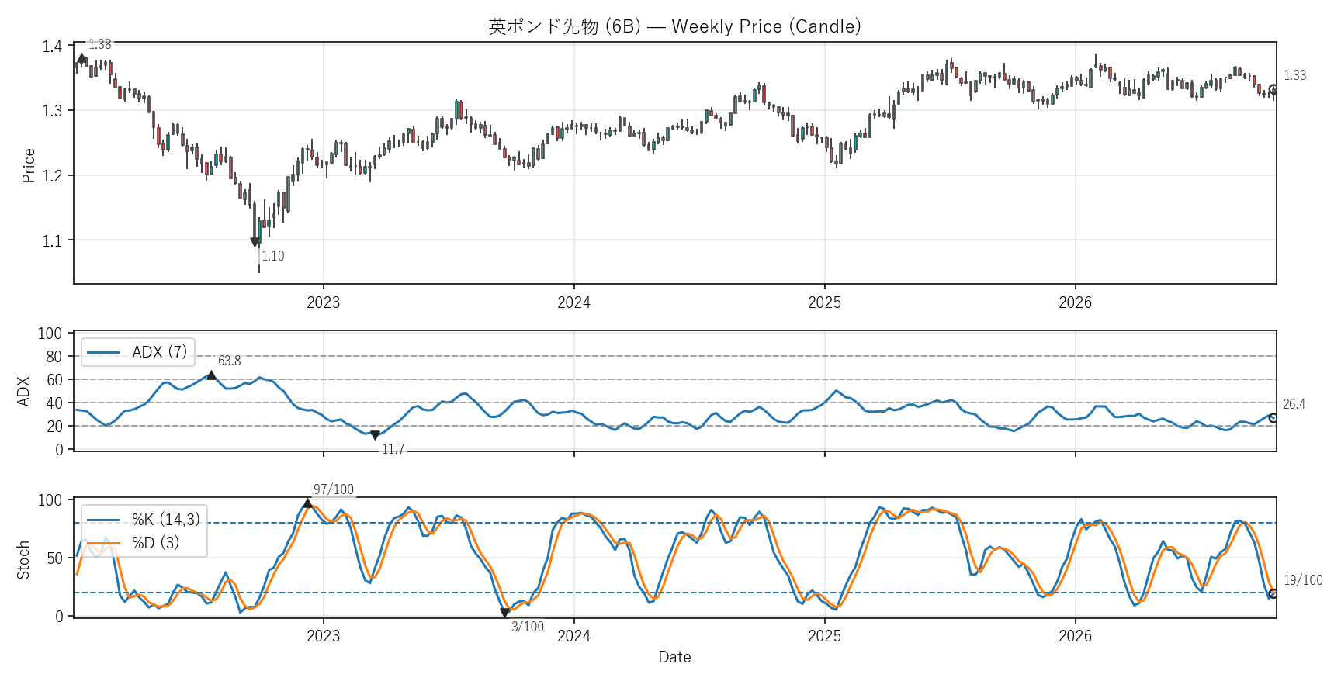Image resolution: width=1341 pixels, height=681 pixels.
Task: Click the Date x-axis label
Action: [674, 657]
